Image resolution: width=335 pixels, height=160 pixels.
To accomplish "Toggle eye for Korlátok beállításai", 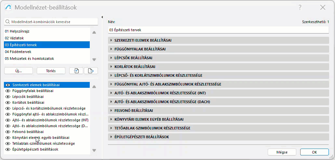I will [x=8, y=102].
